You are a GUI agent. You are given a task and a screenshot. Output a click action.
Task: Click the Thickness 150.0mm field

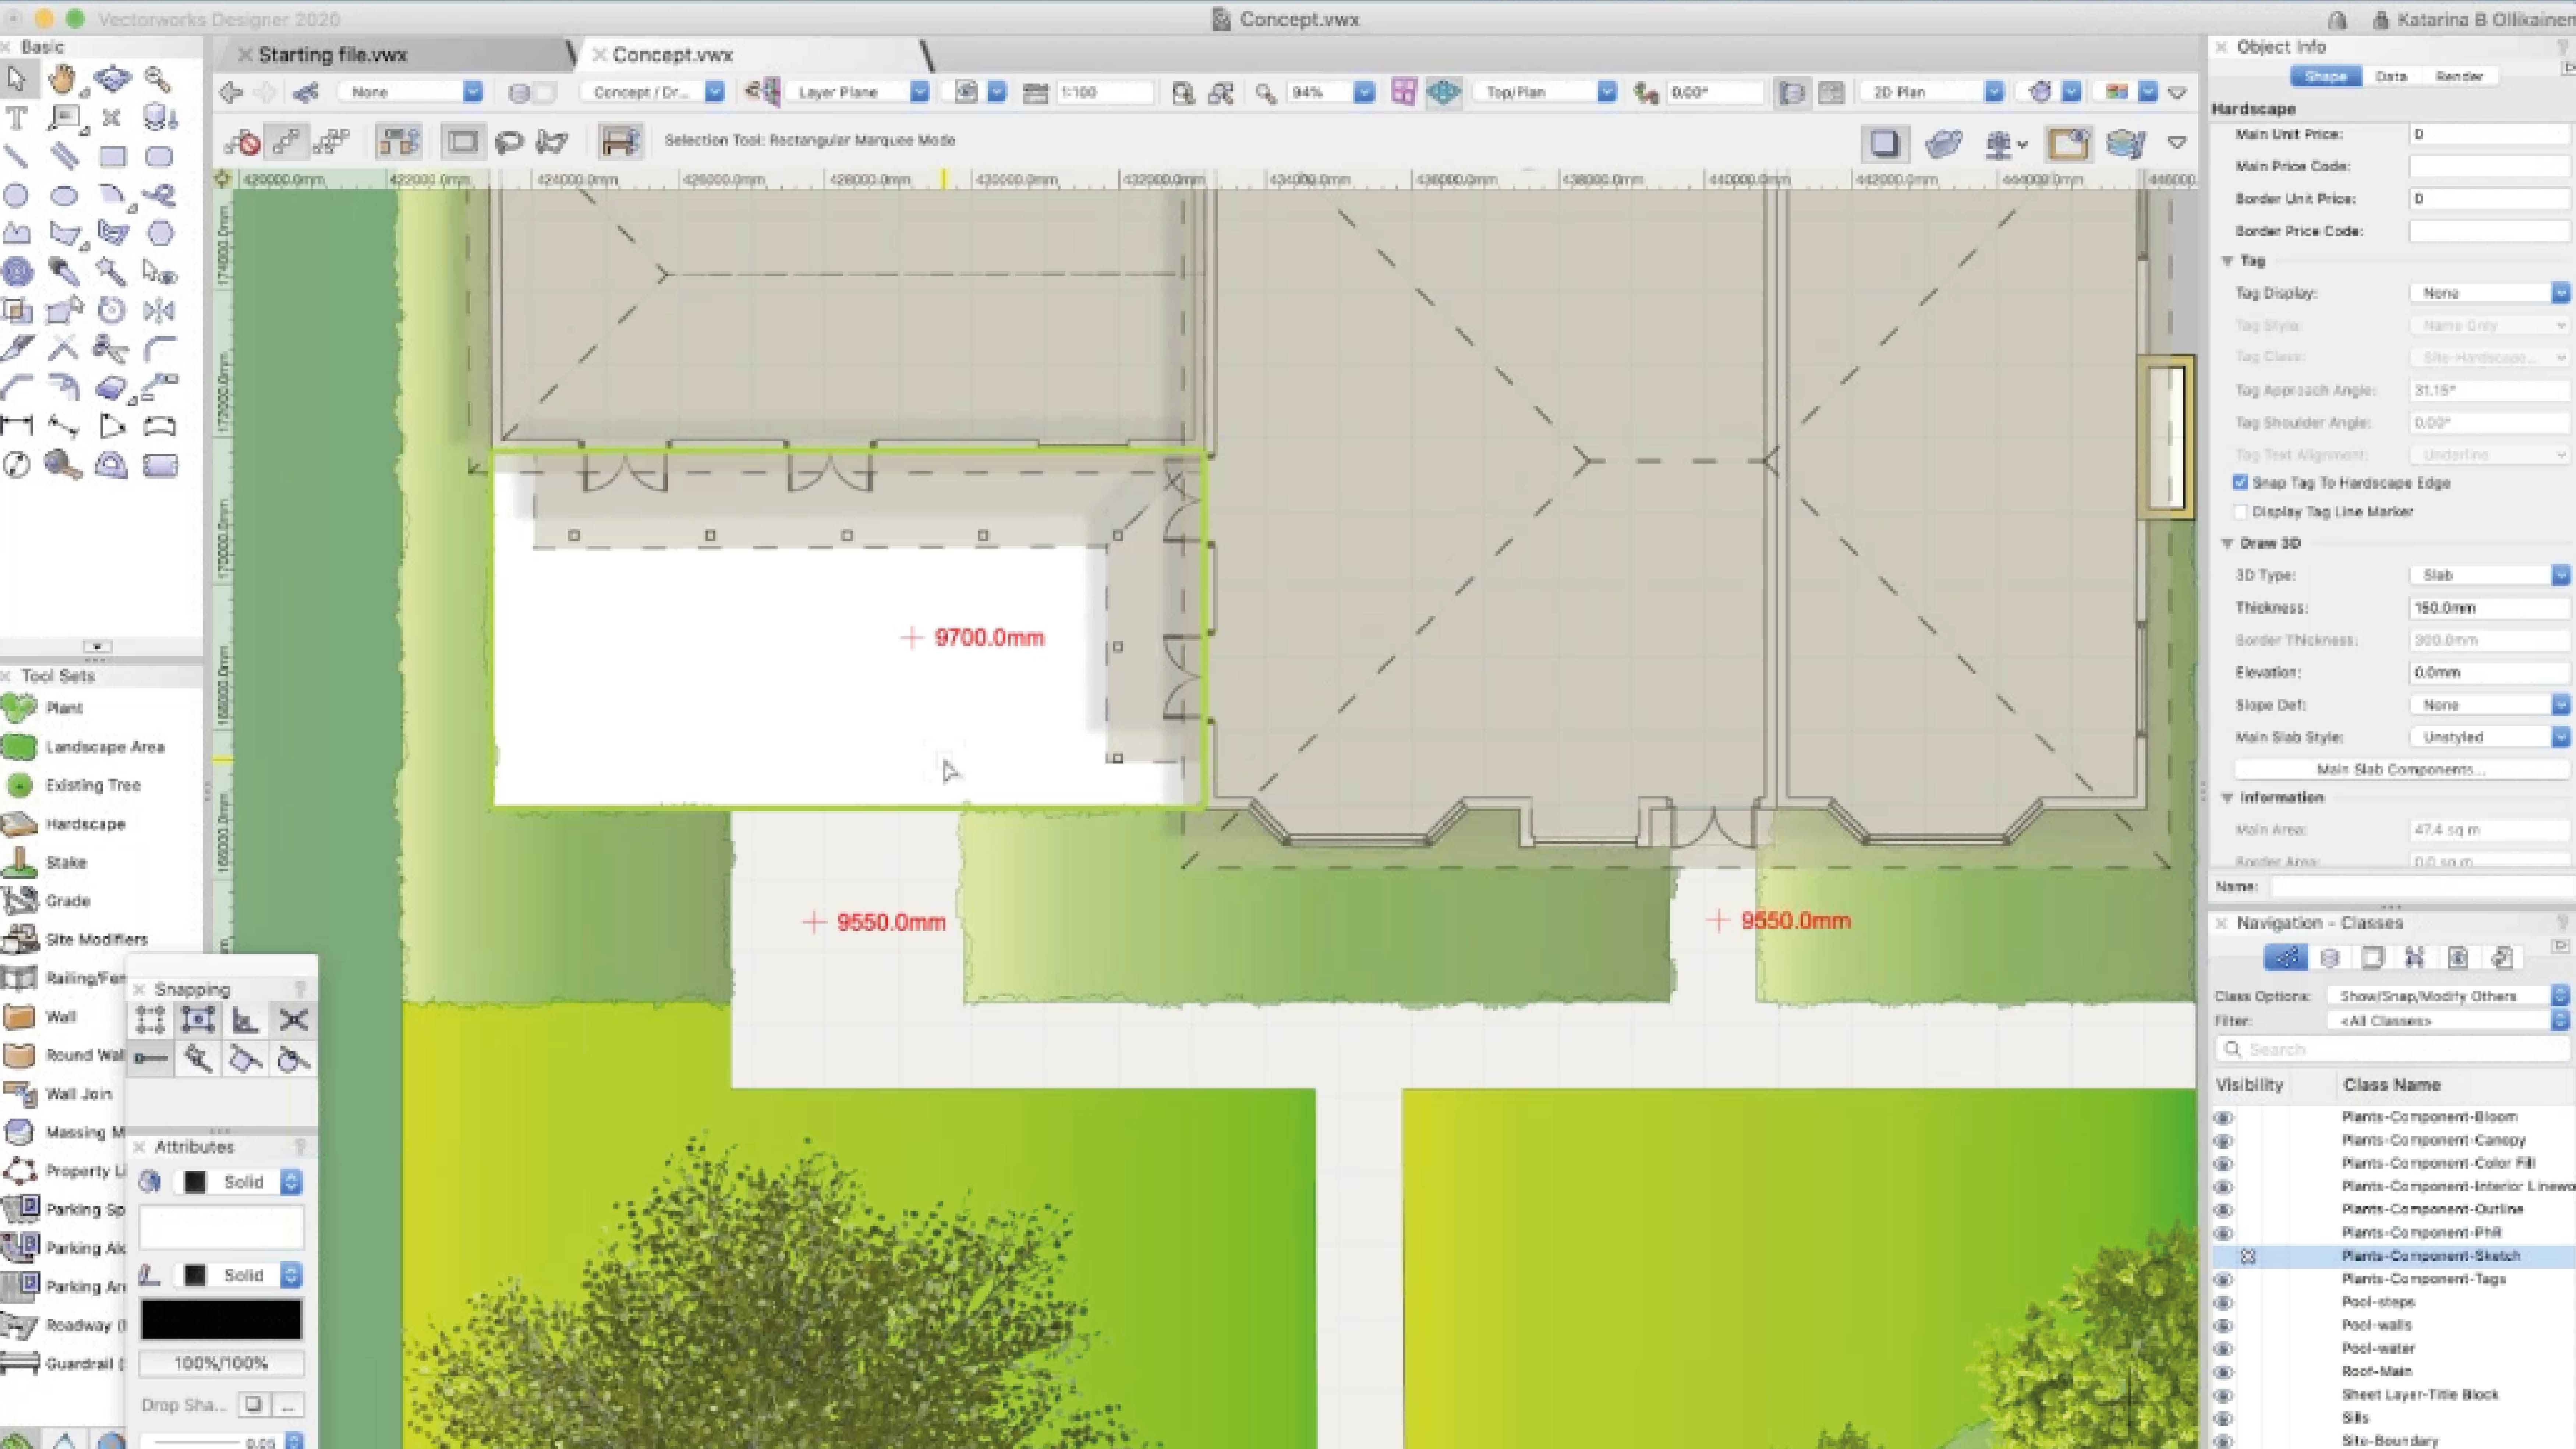(2489, 608)
